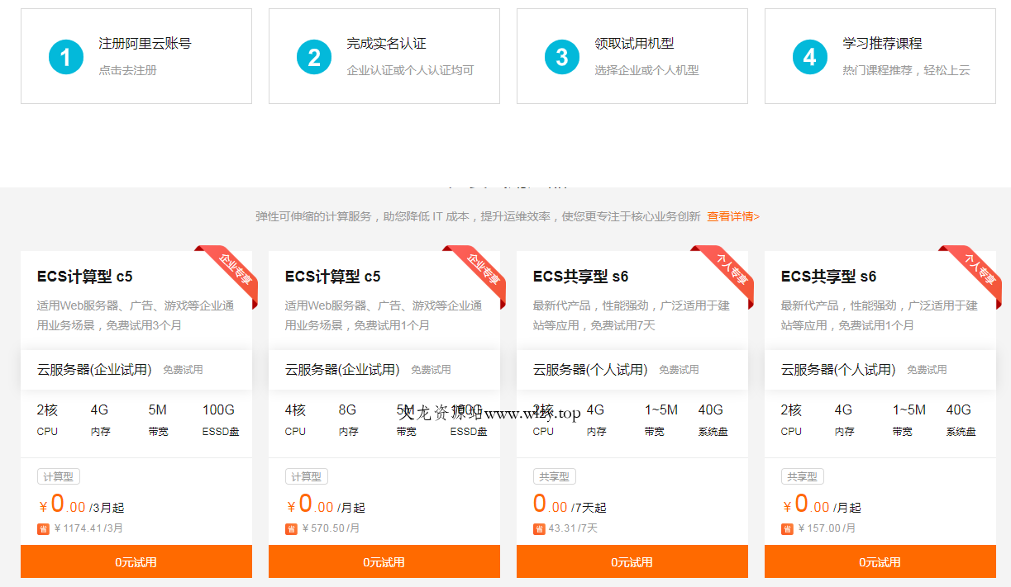
Task: Click the step 2 circle for 完成实名认证
Action: coord(314,57)
